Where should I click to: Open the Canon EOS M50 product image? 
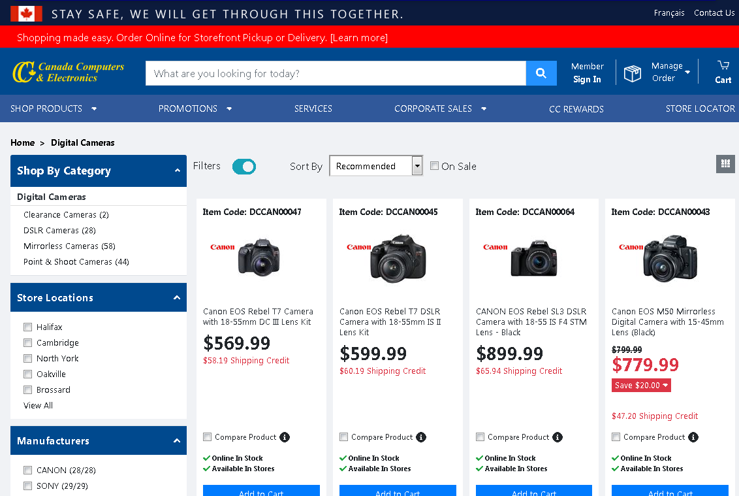[670, 257]
